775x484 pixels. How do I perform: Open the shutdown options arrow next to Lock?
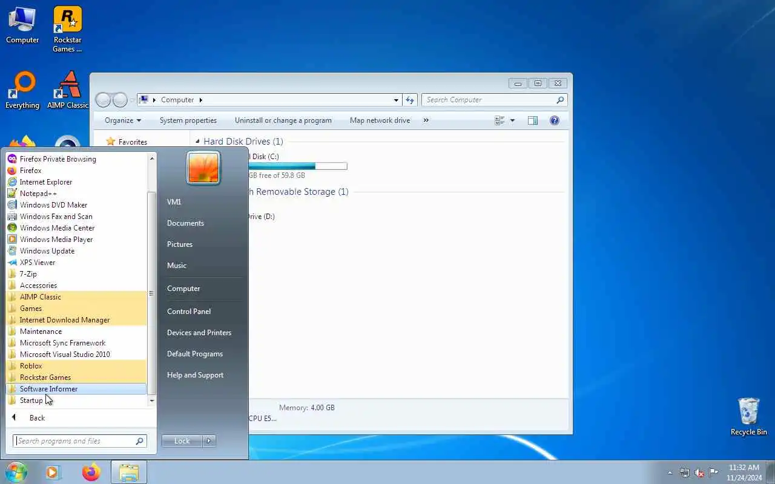click(209, 441)
